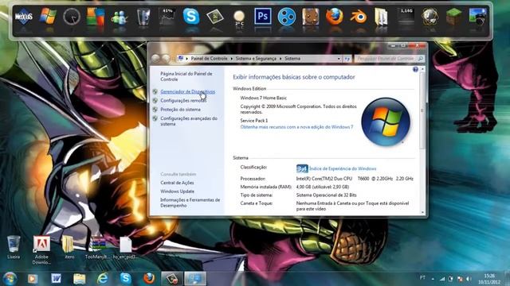Open the folders icon in the dock
Screen dimensions: 510x286
point(382,17)
